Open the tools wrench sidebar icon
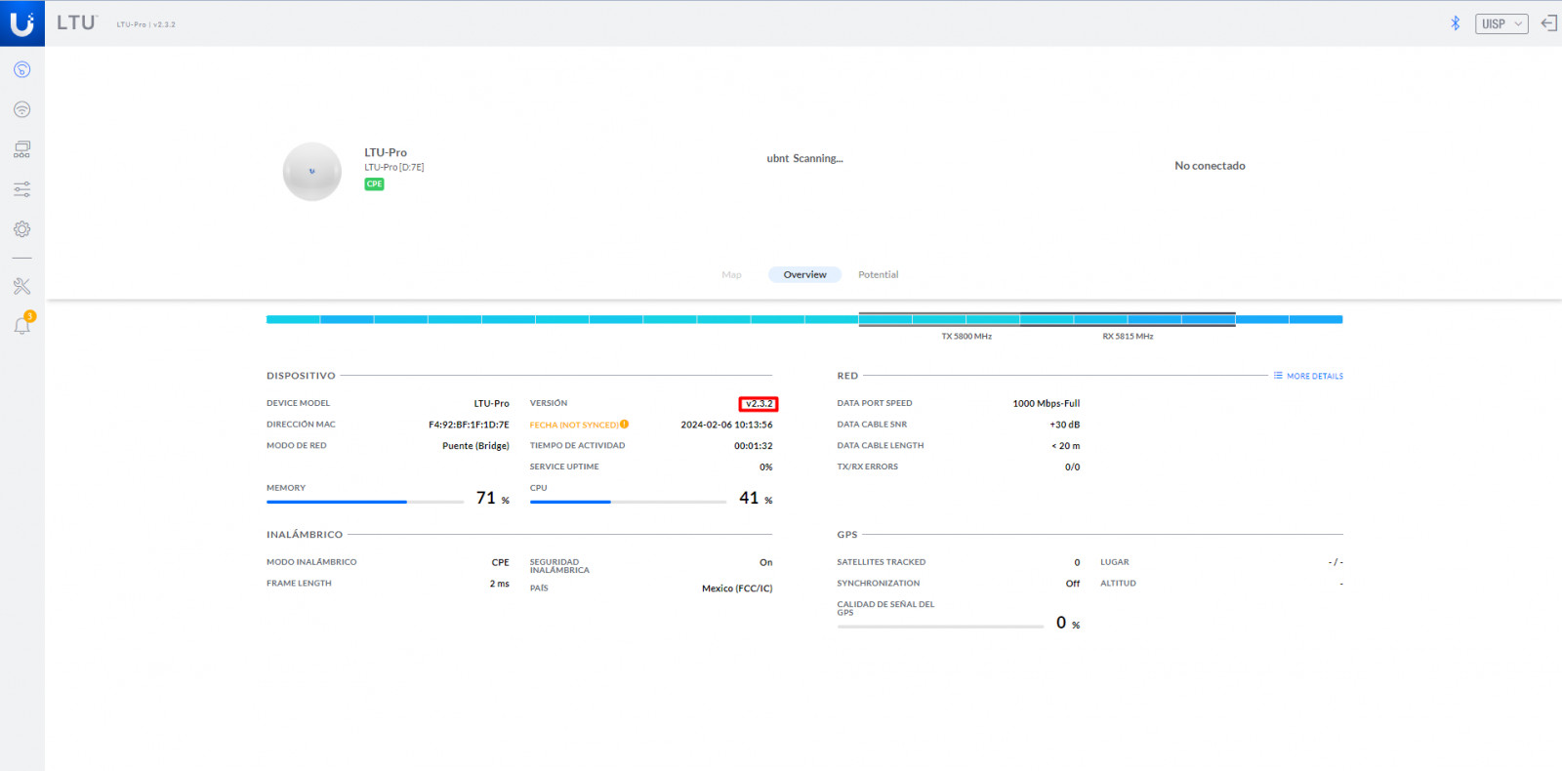 (21, 286)
